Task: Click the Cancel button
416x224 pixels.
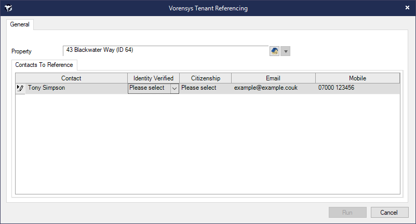Action: 390,213
